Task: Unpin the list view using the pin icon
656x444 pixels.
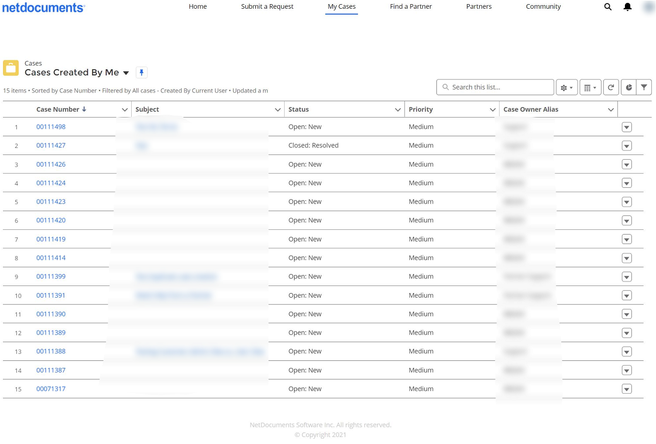Action: [x=141, y=73]
